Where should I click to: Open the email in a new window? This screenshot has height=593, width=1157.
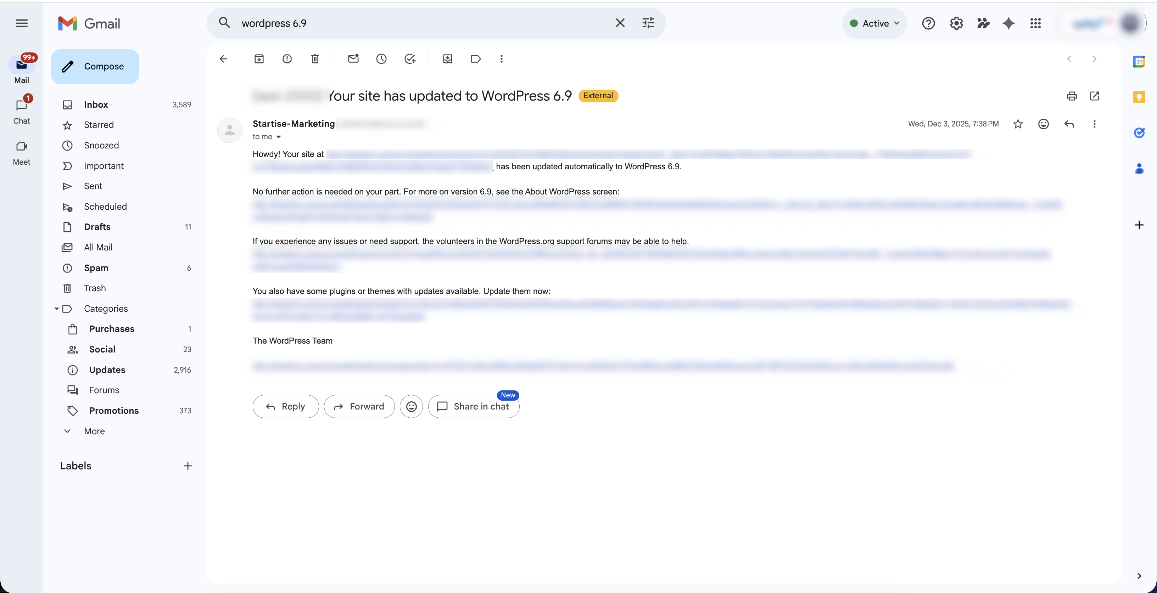coord(1095,96)
